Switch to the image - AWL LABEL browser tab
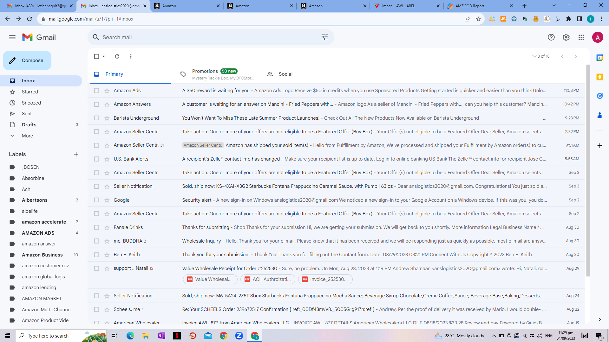 pos(406,6)
